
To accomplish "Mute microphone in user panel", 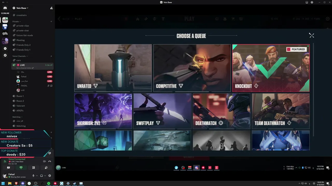I will coord(33,176).
